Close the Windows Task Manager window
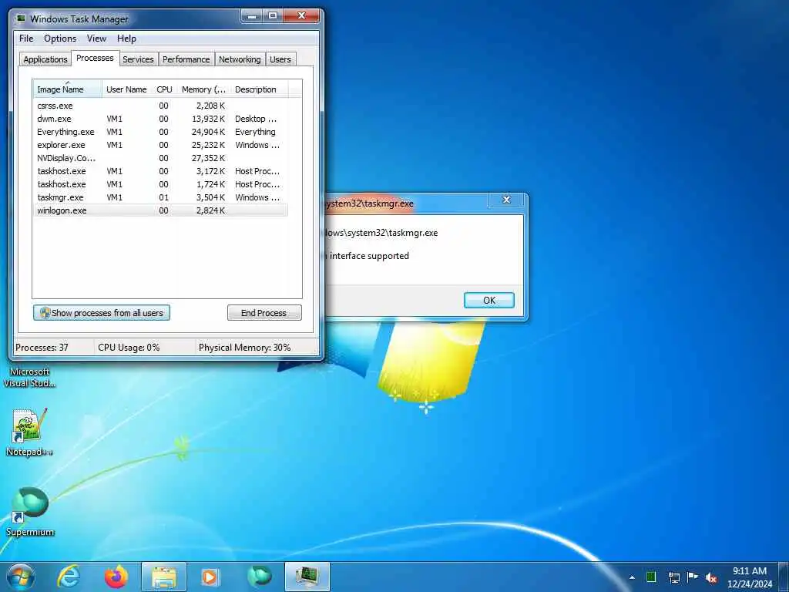 tap(301, 16)
